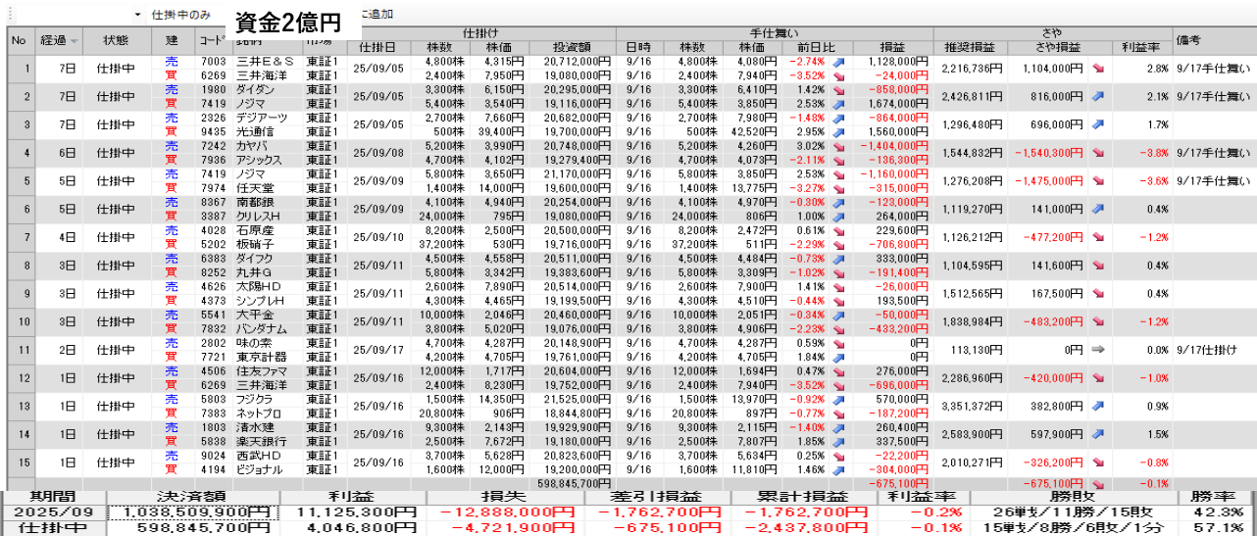Click the red down arrow next to the -326,200円 spread loss
This screenshot has height=536, width=1257.
(x=1098, y=462)
